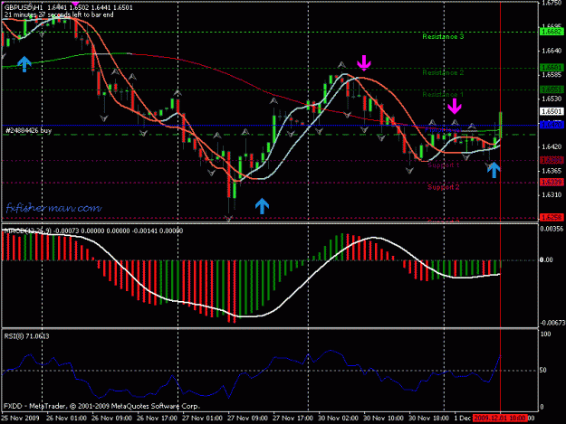Select the Support 2 level label
The width and height of the screenshot is (566, 424).
click(443, 187)
